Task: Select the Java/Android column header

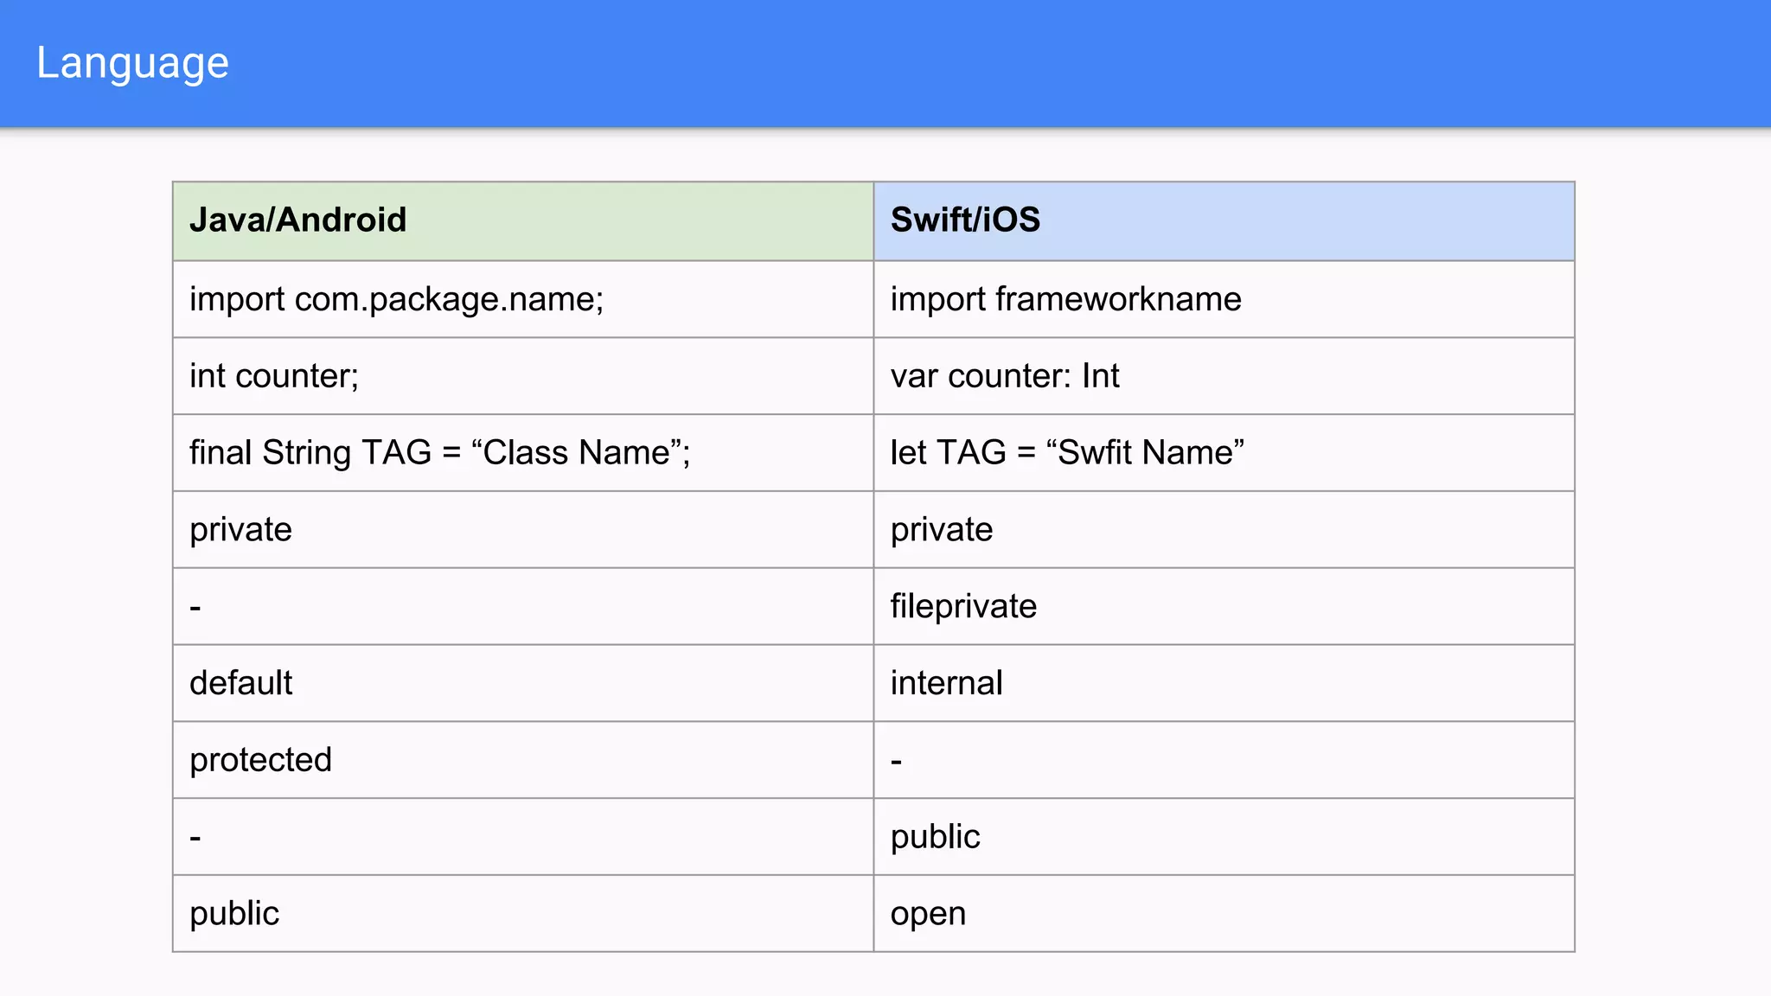Action: 297,220
